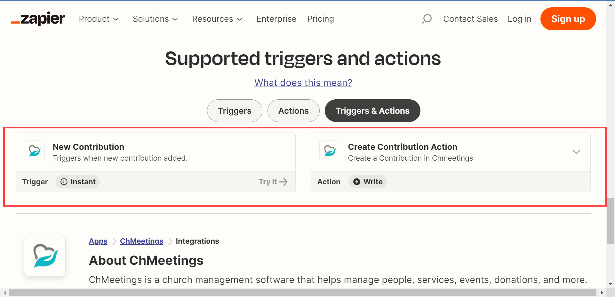This screenshot has height=297, width=615.
Task: Click the Zapier logo
Action: 38,19
